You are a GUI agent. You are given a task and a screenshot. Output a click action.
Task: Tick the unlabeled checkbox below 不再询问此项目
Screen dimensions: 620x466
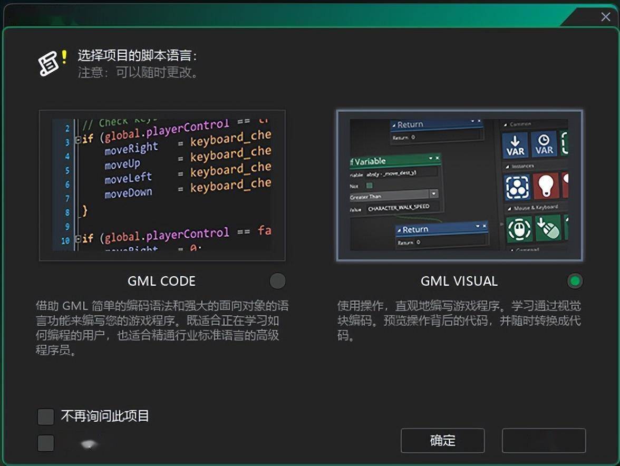pyautogui.click(x=46, y=443)
